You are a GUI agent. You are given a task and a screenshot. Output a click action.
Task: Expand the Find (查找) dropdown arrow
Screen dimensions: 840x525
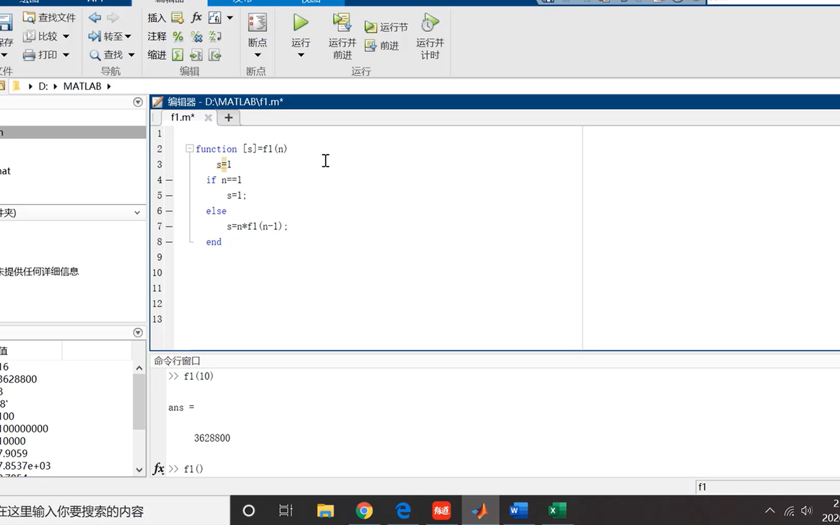coord(131,55)
